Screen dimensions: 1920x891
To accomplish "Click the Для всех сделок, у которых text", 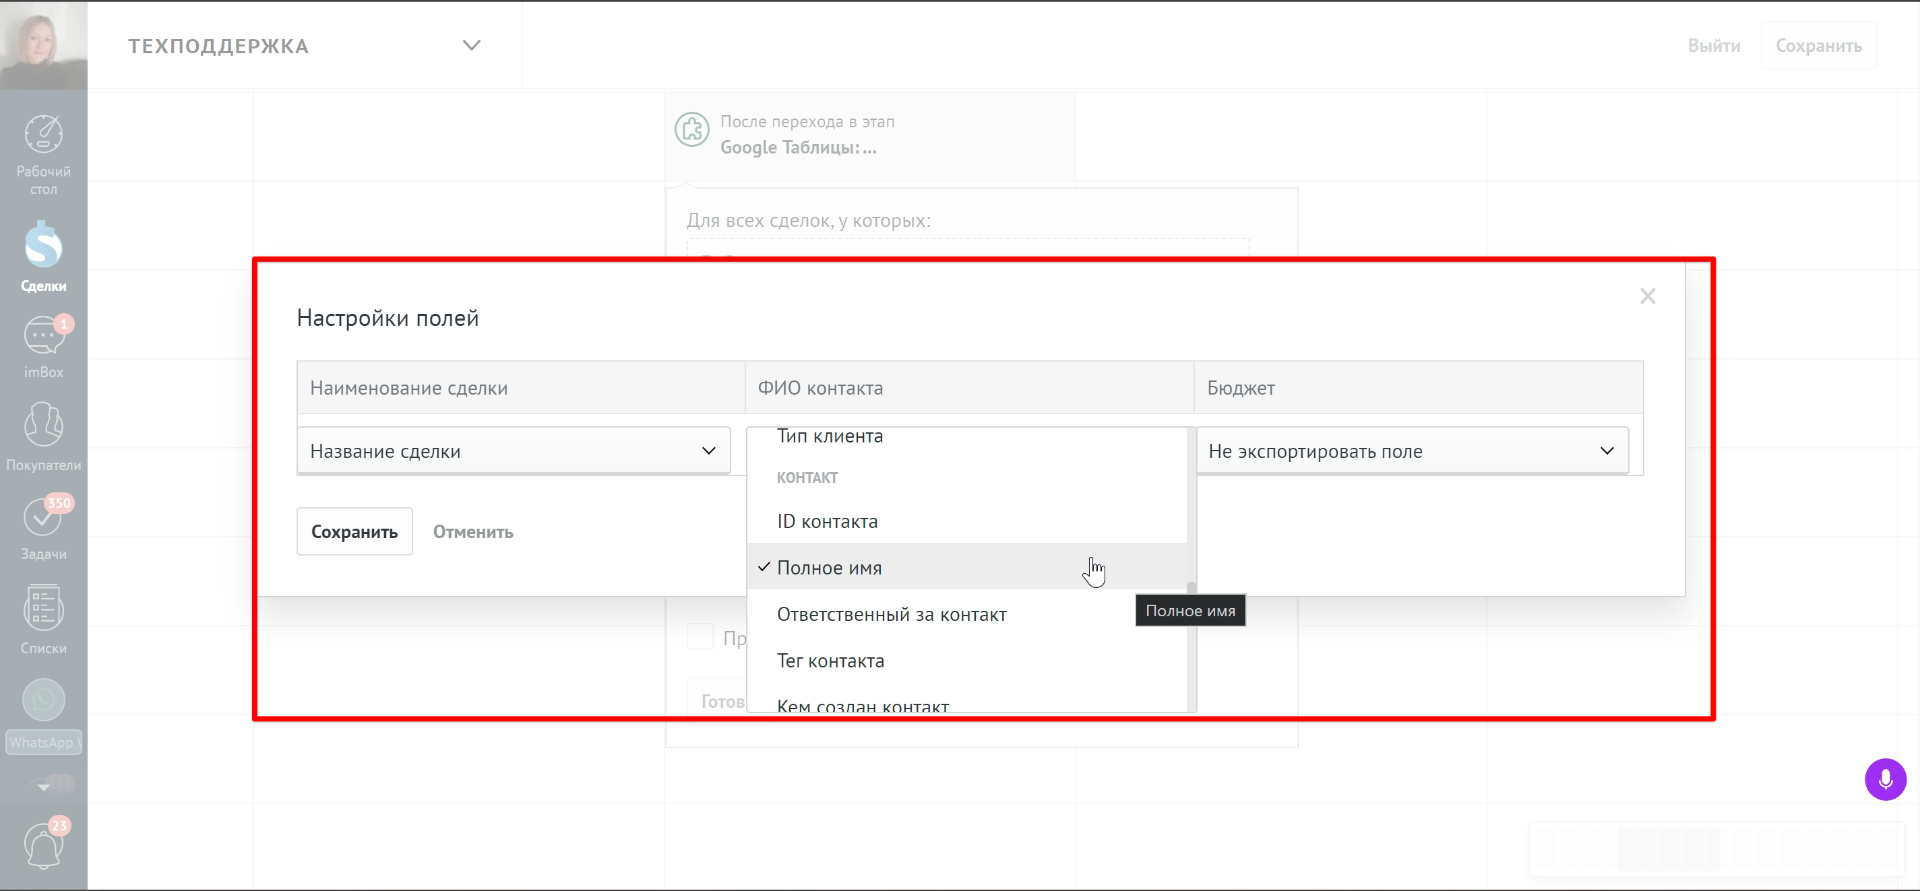I will pos(808,220).
